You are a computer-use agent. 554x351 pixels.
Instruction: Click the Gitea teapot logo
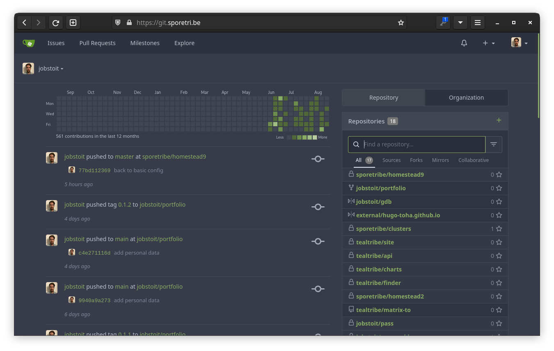28,43
